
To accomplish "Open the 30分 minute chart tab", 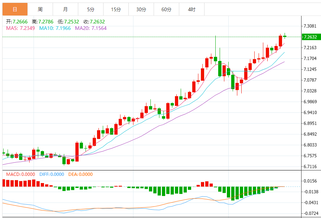I will click(141, 9).
